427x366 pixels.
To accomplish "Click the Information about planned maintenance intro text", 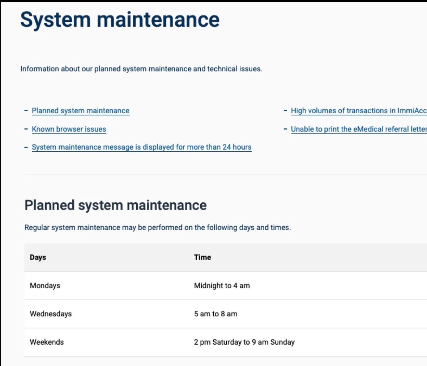I will point(141,69).
